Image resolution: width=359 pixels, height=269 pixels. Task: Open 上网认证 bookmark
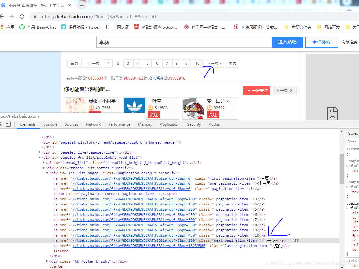coord(117,27)
